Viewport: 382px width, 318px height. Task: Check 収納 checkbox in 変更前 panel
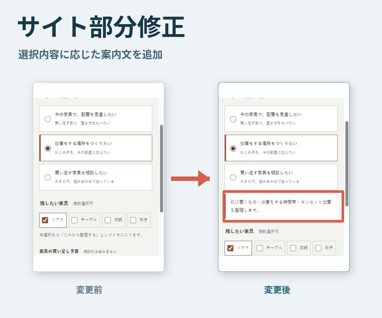click(x=108, y=220)
